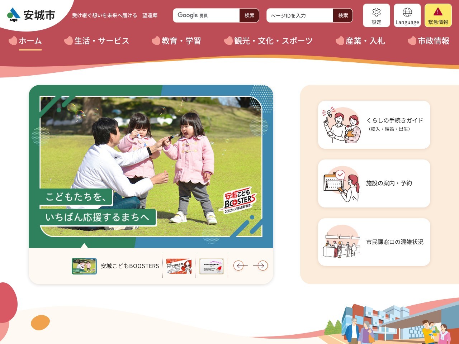The width and height of the screenshot is (459, 344).
Task: Click the main Kodomo BOOSTERS slide image
Action: click(151, 166)
